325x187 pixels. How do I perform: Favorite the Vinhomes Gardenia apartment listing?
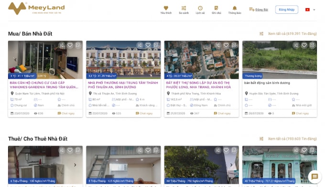[70, 45]
